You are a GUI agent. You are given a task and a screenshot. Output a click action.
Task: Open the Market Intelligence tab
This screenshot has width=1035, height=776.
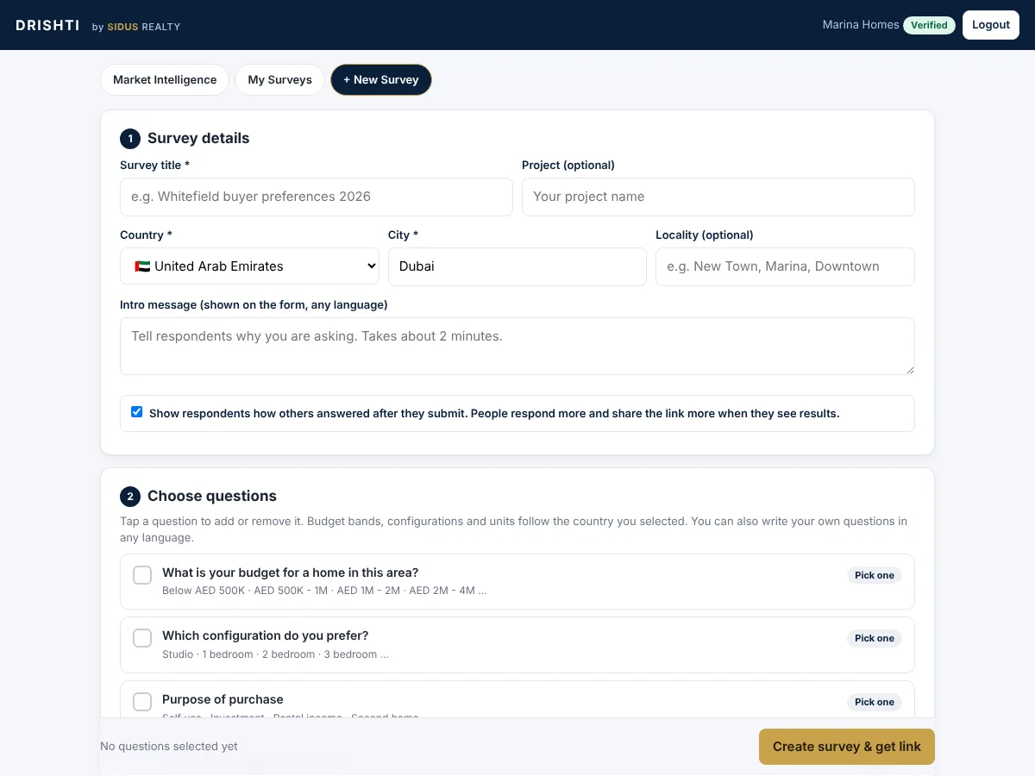coord(165,79)
